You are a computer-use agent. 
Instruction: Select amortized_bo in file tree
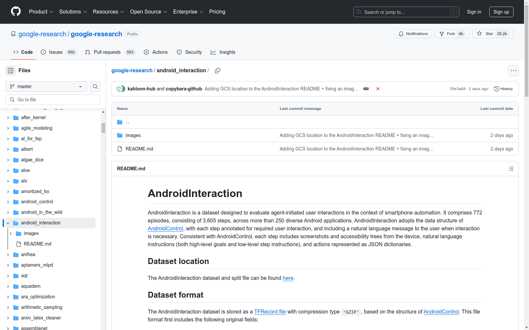point(35,191)
